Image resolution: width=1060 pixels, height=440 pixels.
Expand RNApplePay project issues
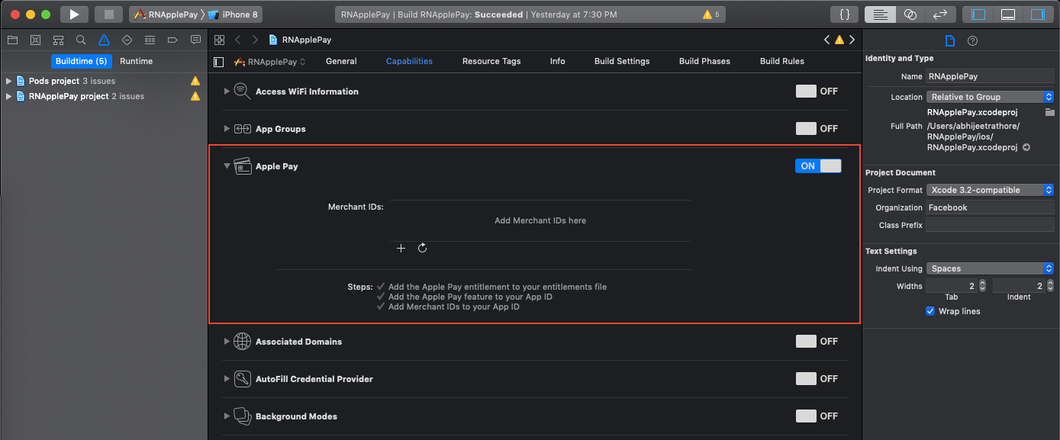pyautogui.click(x=8, y=96)
